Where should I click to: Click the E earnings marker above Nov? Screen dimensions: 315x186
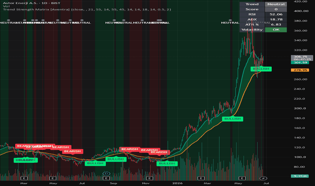149,178
